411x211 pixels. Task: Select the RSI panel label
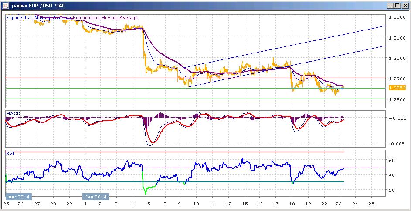click(10, 153)
